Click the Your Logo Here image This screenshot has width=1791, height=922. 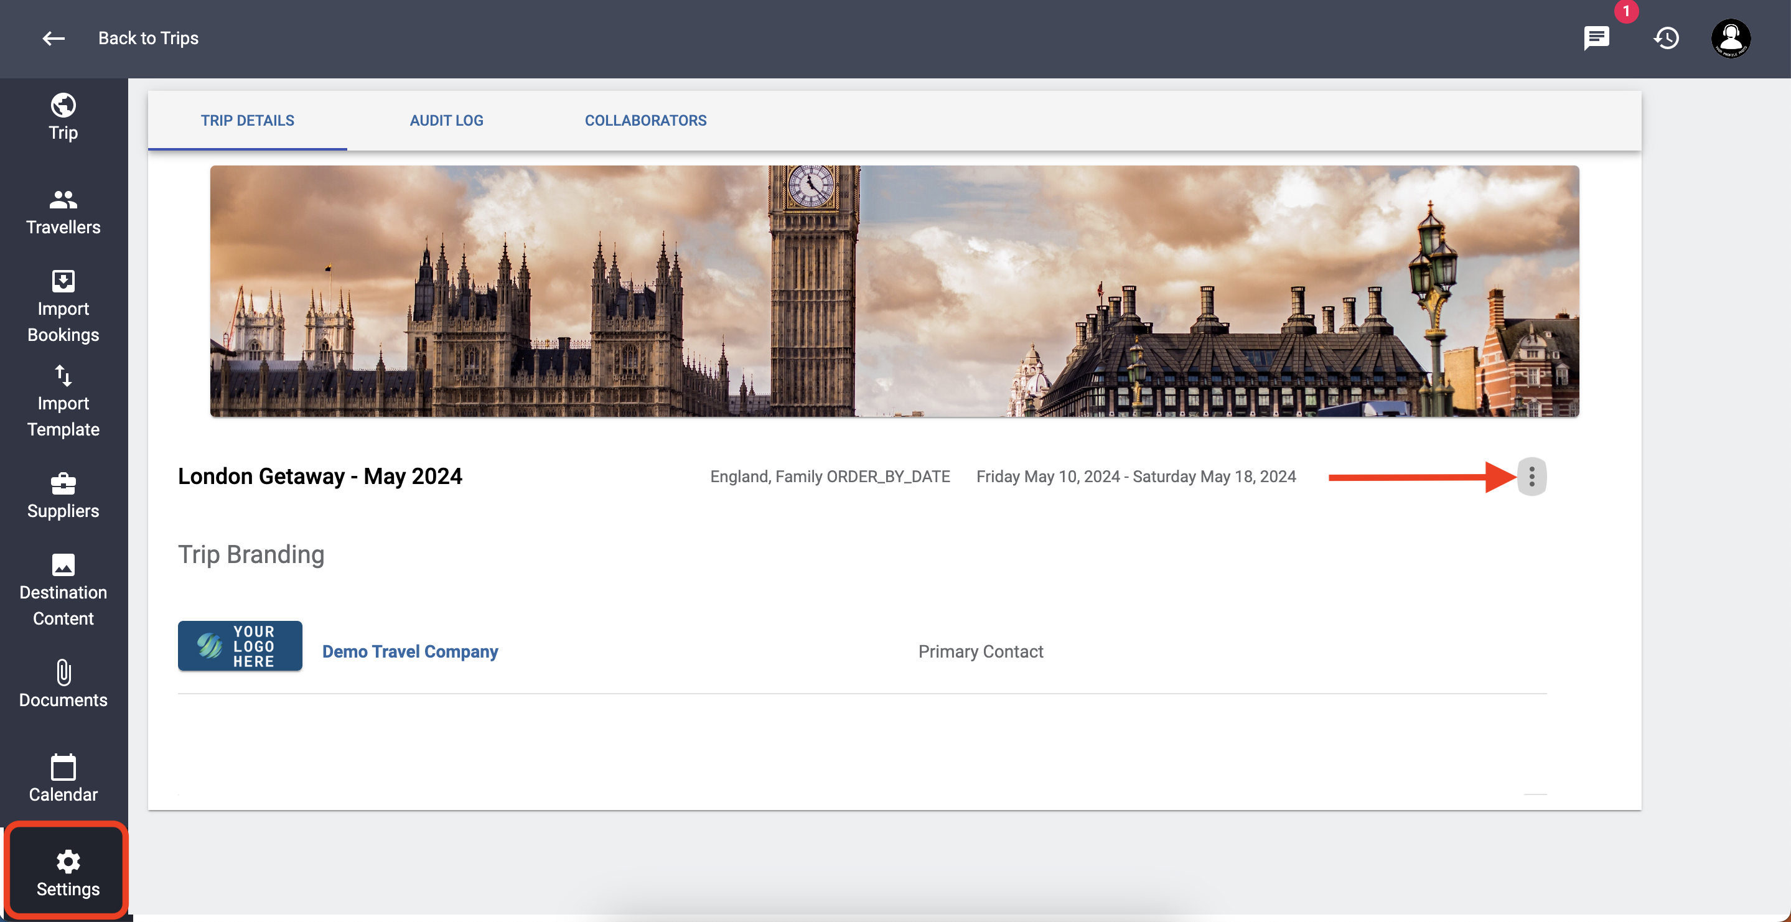click(x=240, y=646)
